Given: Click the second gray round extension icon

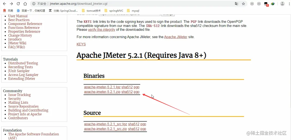Looking at the screenshot, I should tap(259, 4).
